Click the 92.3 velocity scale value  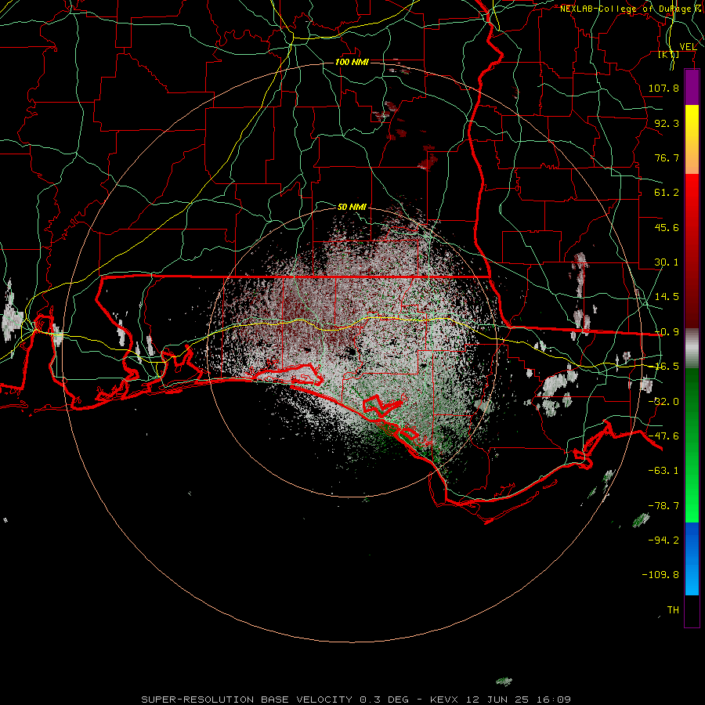667,123
